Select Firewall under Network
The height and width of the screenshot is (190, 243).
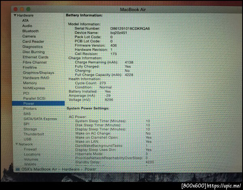[30, 149]
